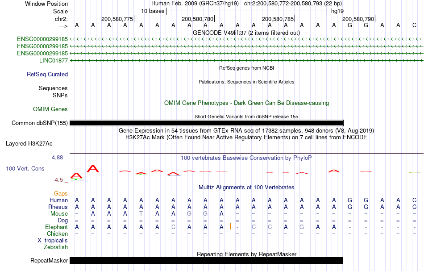
Task: Click the 4.88 PhyloP upper scale value
Action: click(x=57, y=158)
